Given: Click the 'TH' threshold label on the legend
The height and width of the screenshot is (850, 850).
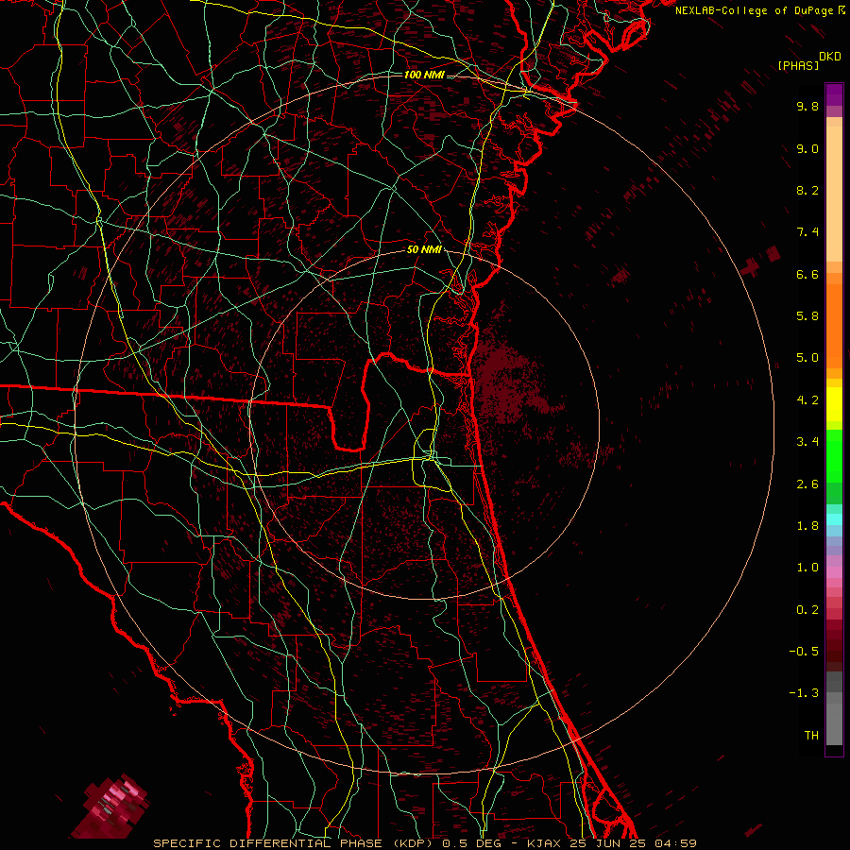Looking at the screenshot, I should [x=811, y=736].
